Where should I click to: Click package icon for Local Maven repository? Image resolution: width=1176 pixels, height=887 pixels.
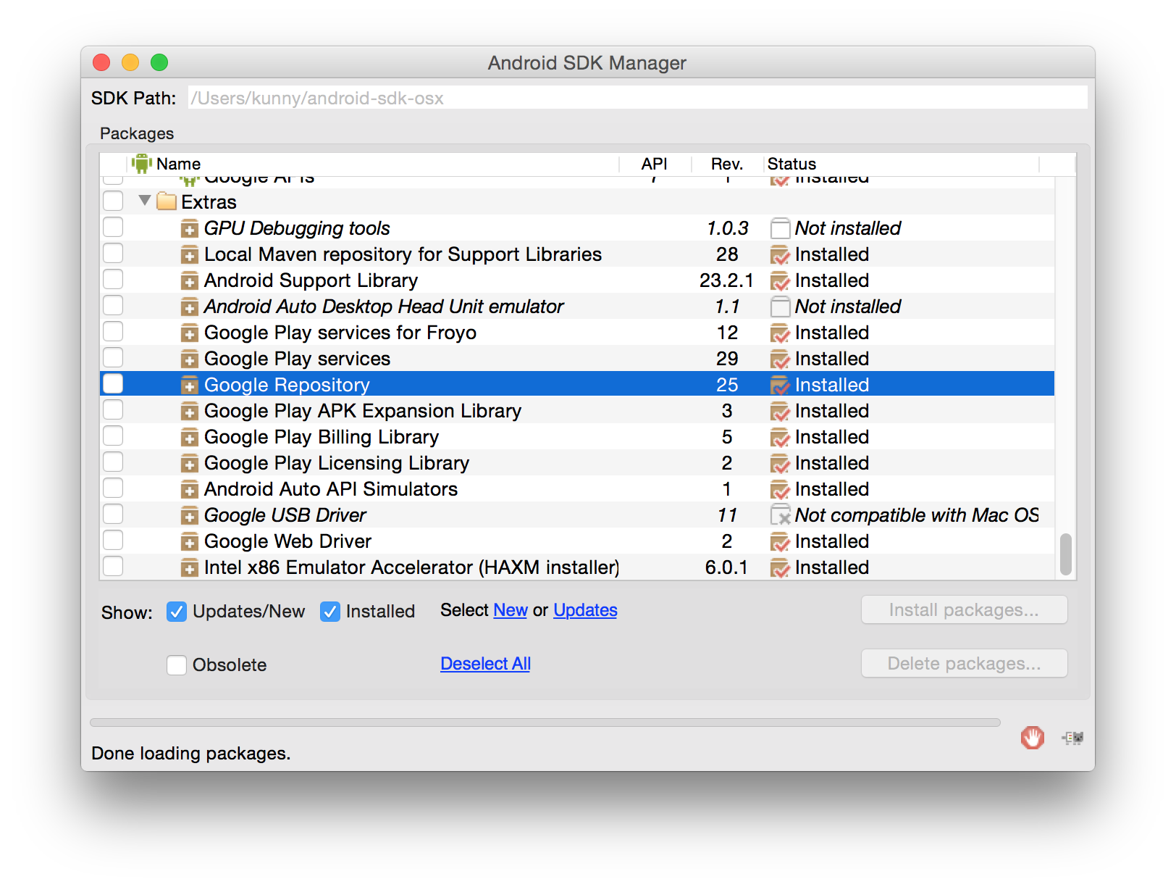point(189,255)
